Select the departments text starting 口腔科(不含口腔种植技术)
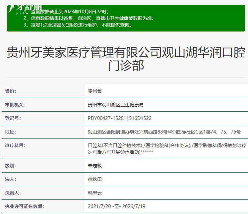This screenshot has width=248, height=214. point(167,149)
